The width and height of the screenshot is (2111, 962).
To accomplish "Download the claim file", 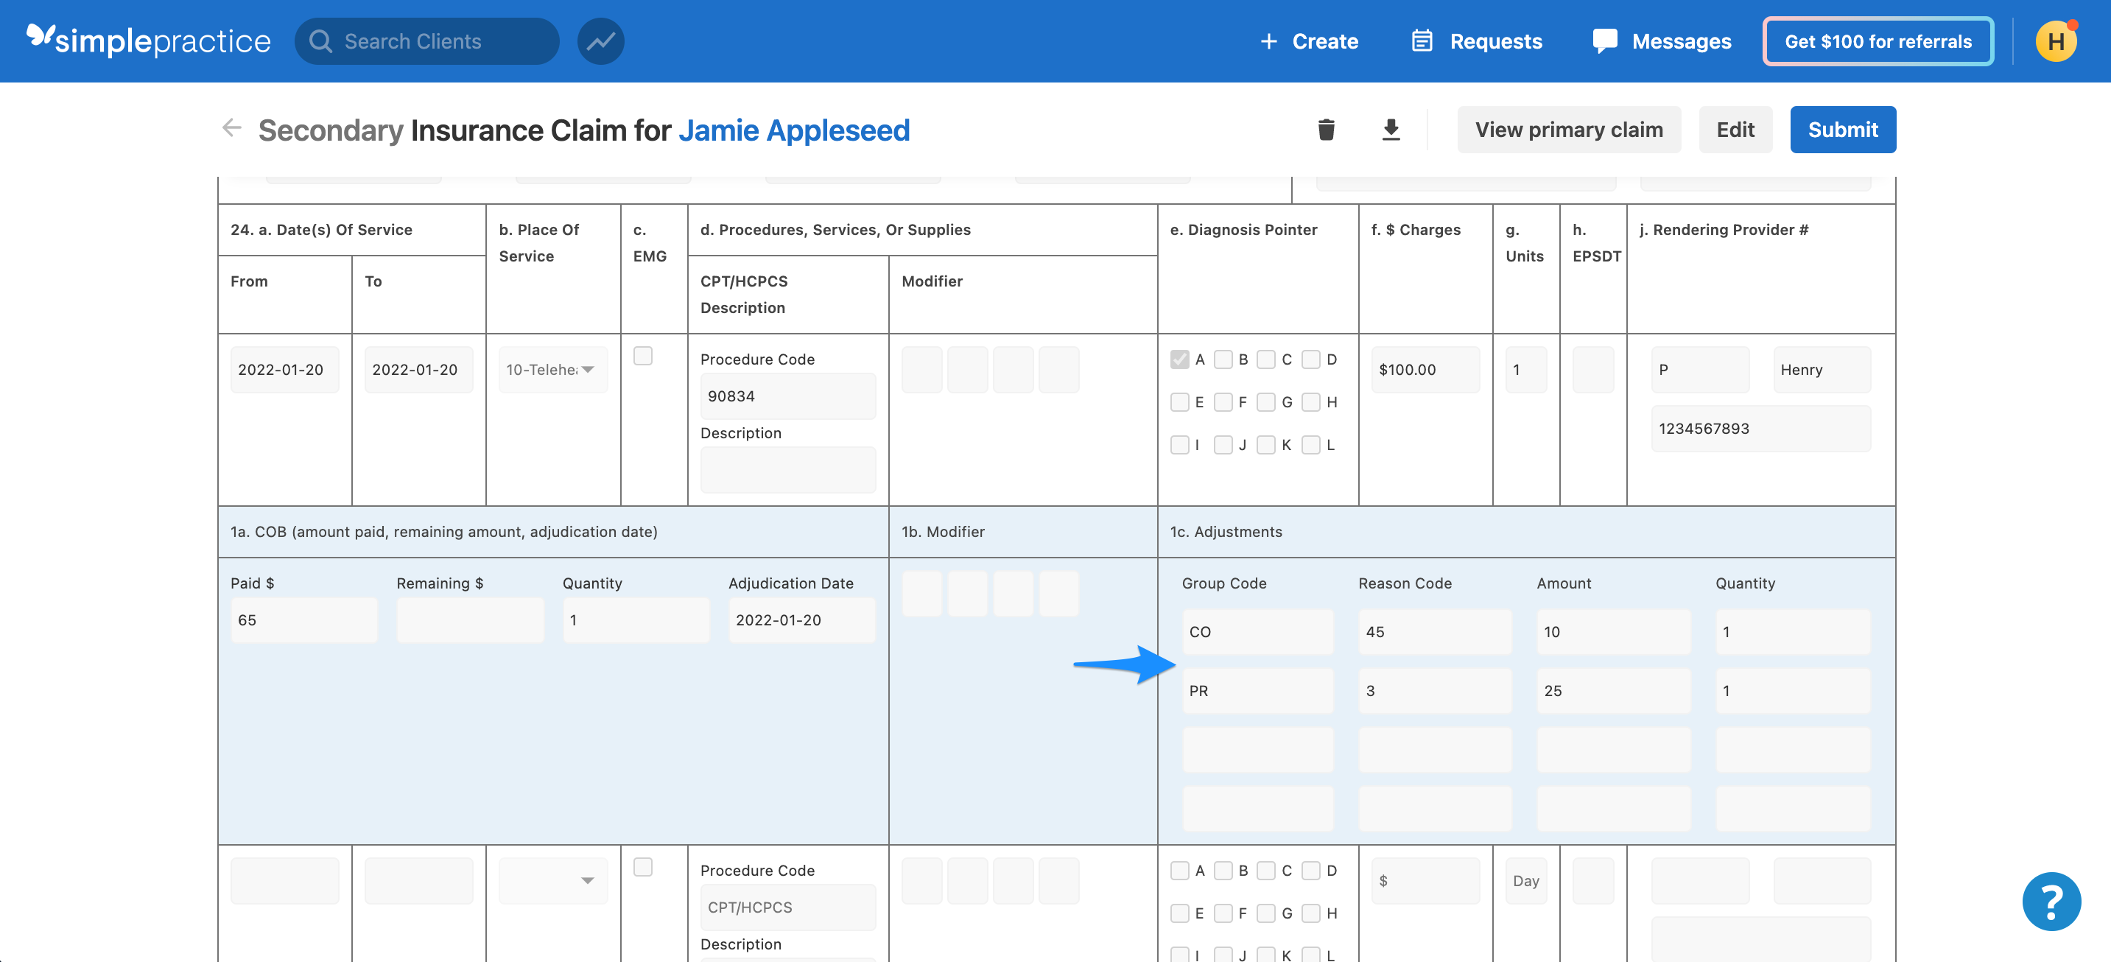I will pos(1391,130).
